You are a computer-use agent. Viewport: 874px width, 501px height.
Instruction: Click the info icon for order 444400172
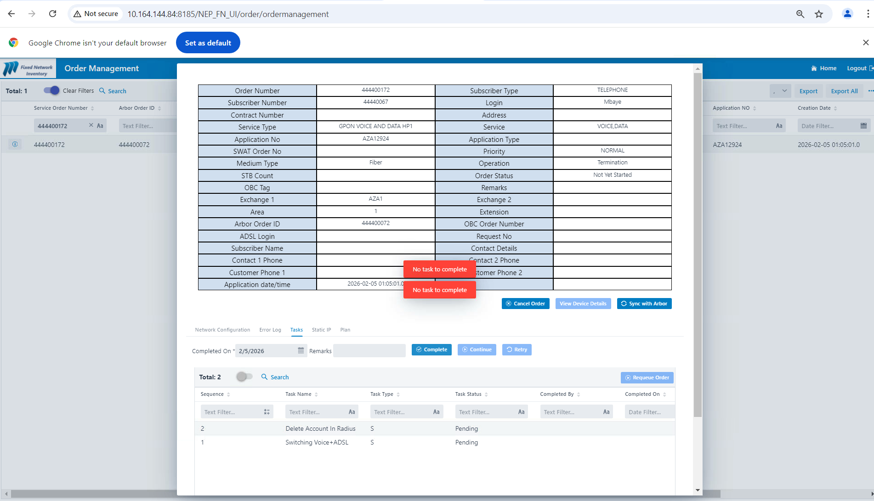click(15, 144)
